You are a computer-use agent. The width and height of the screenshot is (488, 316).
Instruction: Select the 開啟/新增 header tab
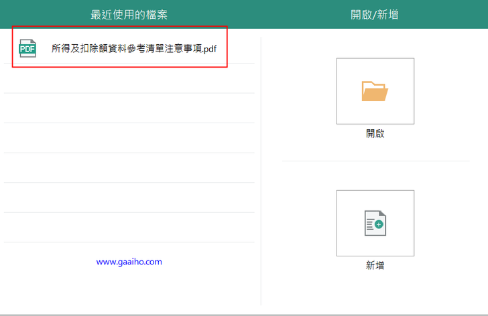[x=375, y=14]
